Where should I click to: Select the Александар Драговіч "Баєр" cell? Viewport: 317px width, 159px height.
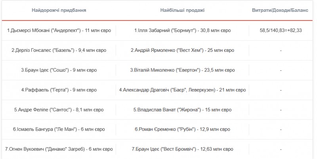coord(182,90)
